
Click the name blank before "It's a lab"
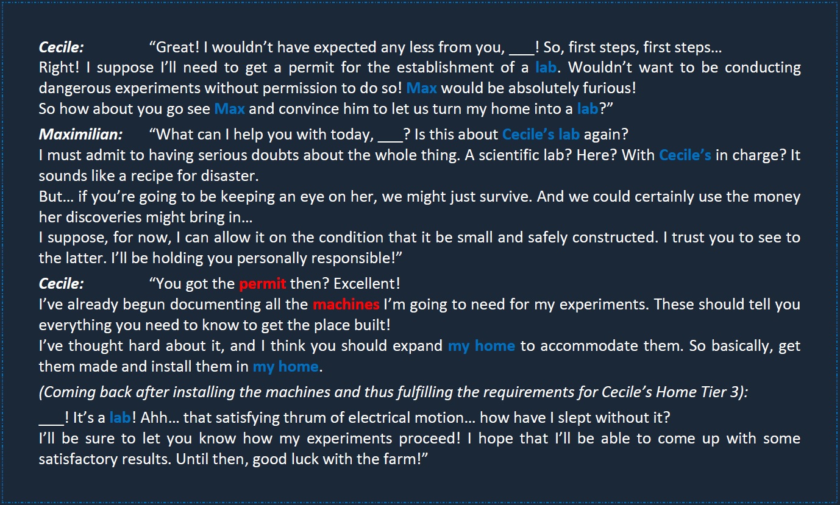coord(51,417)
